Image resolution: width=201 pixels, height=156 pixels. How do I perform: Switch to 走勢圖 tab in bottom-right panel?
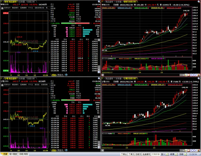coord(118,78)
